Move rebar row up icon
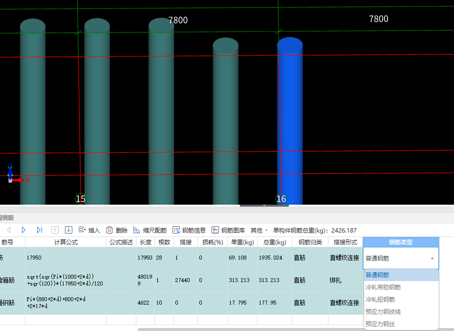Image resolution: width=454 pixels, height=331 pixels. [55, 230]
